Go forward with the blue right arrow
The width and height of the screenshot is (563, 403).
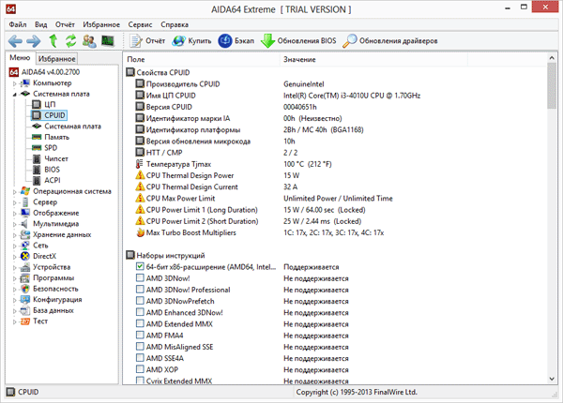click(34, 41)
